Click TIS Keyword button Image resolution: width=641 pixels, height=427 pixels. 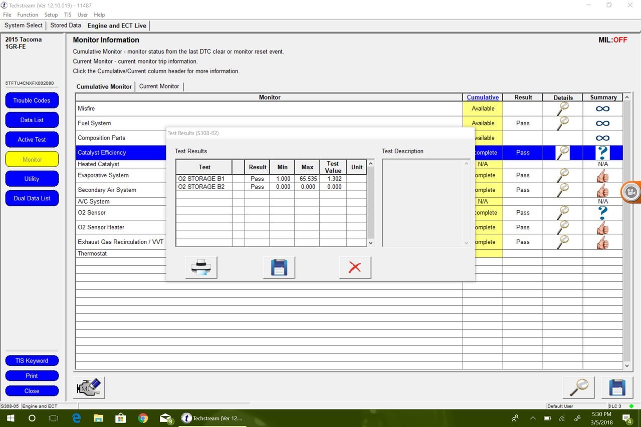tap(32, 361)
